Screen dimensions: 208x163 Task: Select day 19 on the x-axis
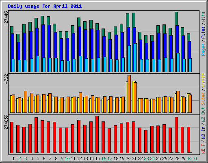[x=122, y=159]
